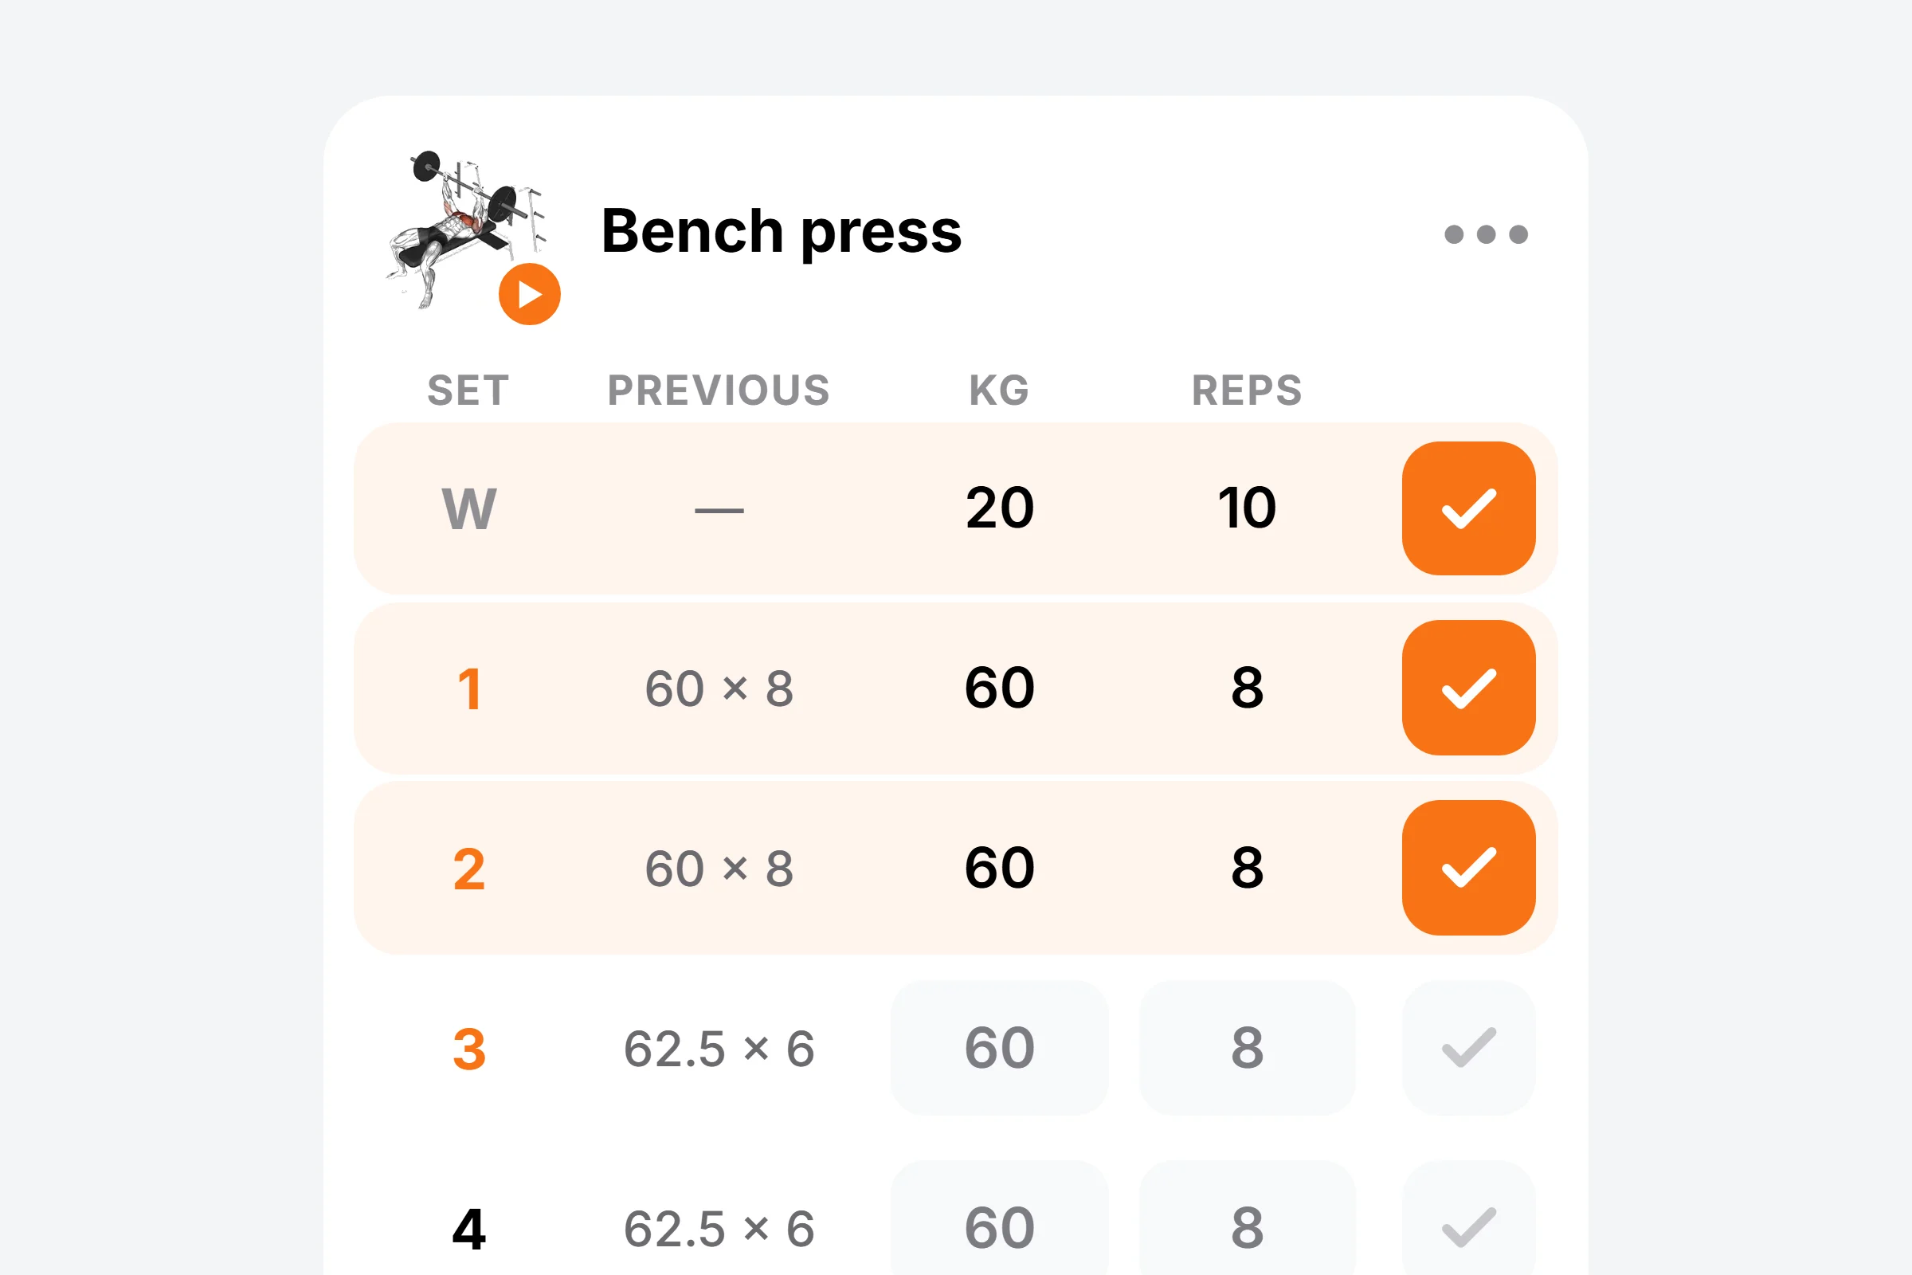Edit the KG field for set 3

[1000, 1047]
